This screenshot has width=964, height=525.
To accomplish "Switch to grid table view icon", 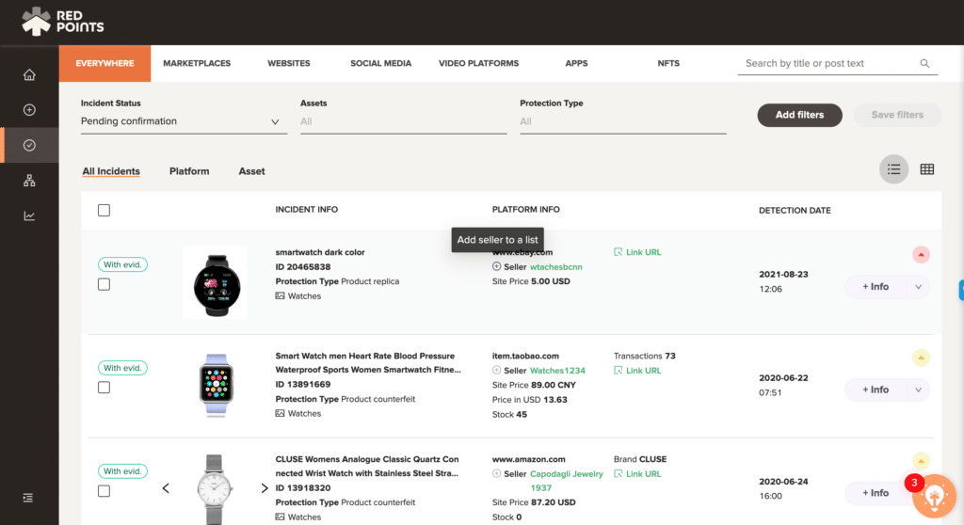I will pos(927,169).
